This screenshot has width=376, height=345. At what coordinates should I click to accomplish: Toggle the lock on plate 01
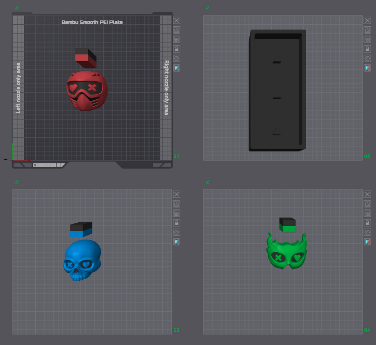177,49
